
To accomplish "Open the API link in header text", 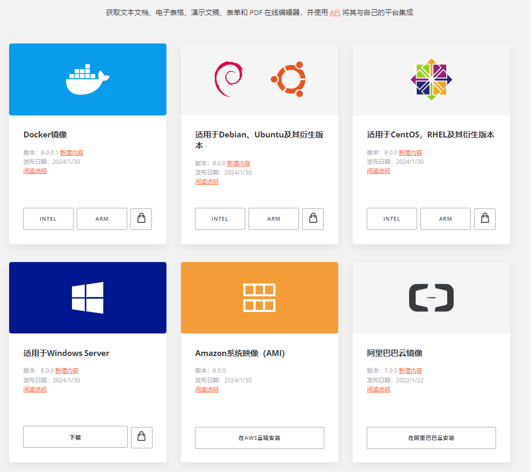I will [x=335, y=12].
